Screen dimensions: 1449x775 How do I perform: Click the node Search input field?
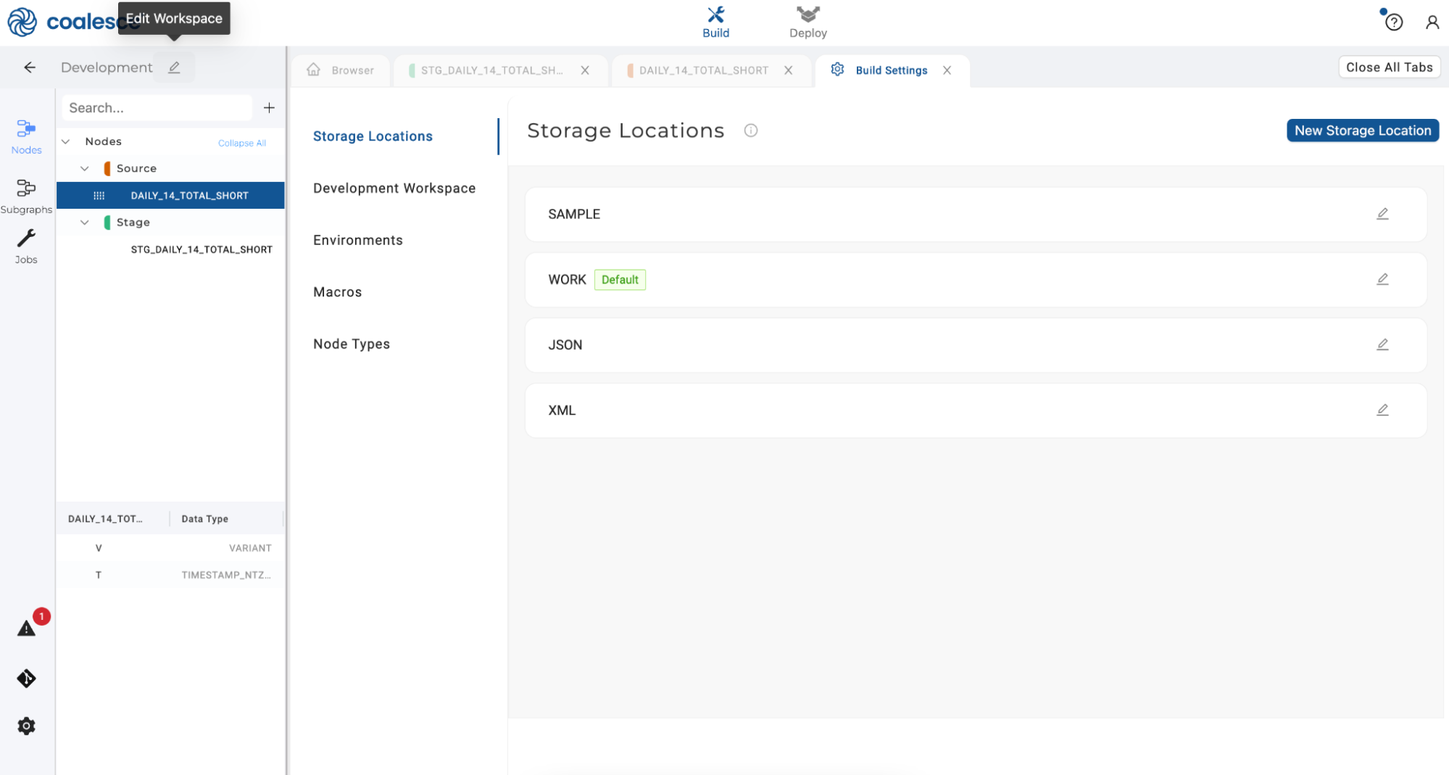(x=156, y=108)
